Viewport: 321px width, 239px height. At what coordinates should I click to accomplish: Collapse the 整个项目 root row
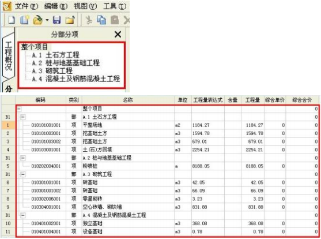[x=19, y=109]
